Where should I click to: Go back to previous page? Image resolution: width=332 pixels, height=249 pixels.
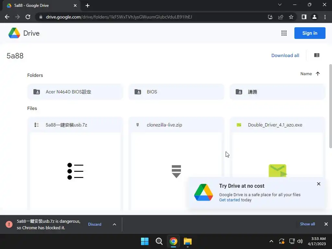pos(7,17)
